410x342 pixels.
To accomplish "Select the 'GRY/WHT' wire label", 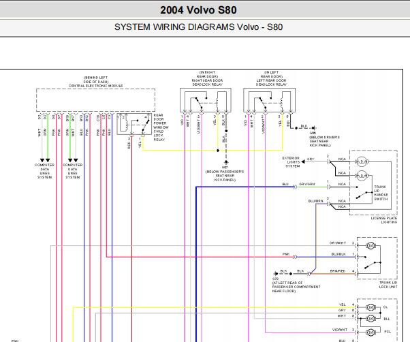I will pyautogui.click(x=338, y=243).
